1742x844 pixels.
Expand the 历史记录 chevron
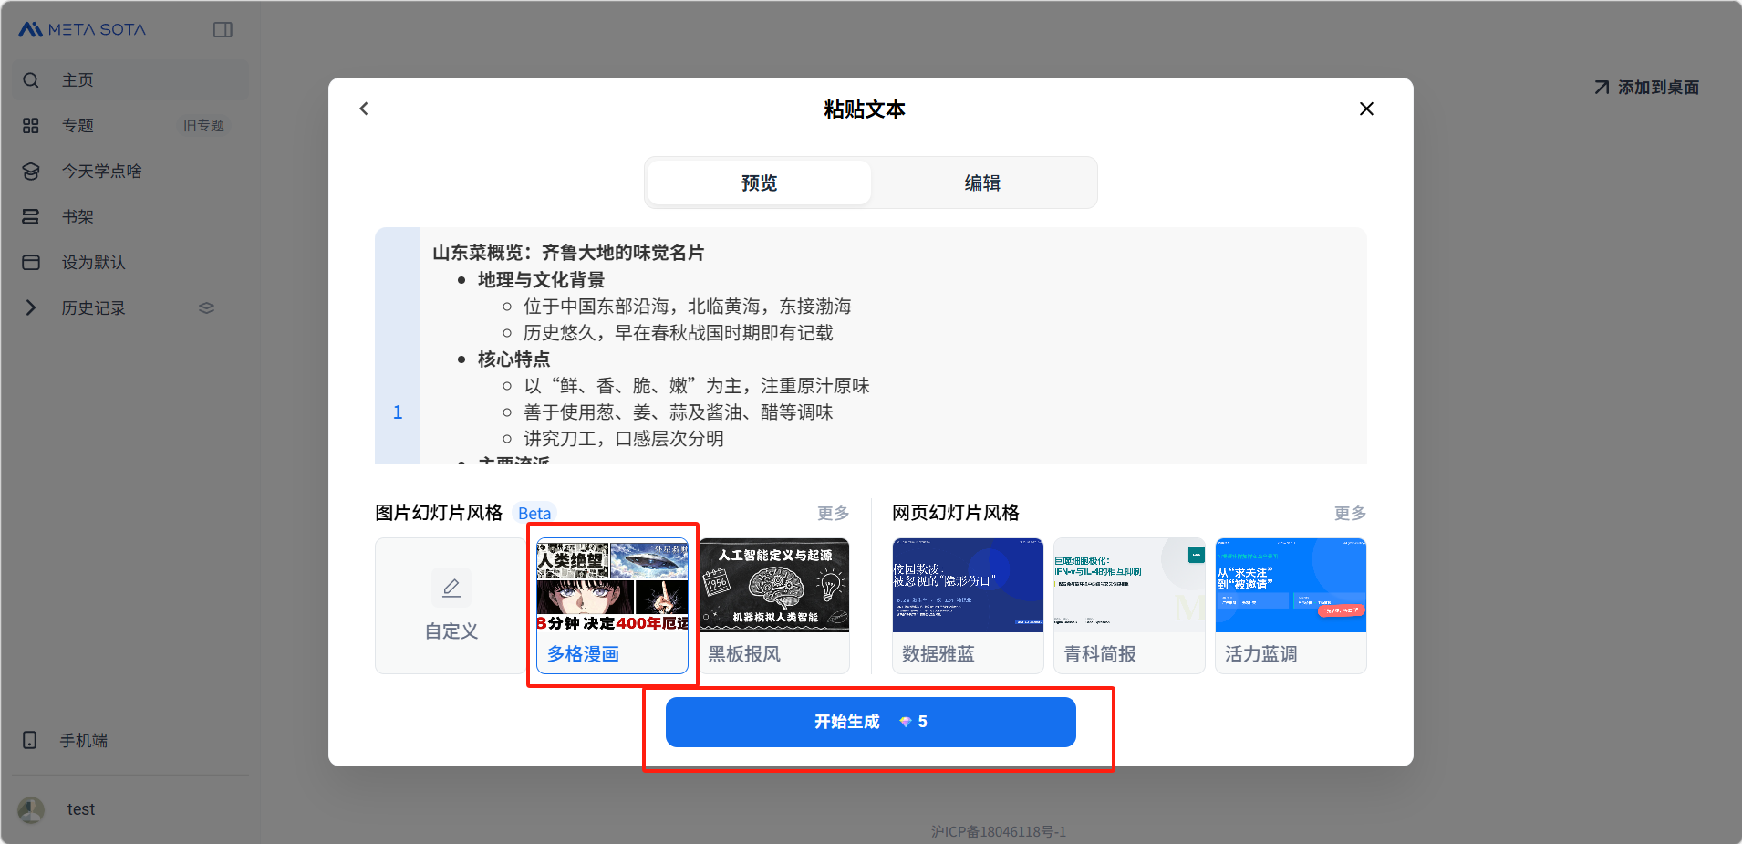31,308
